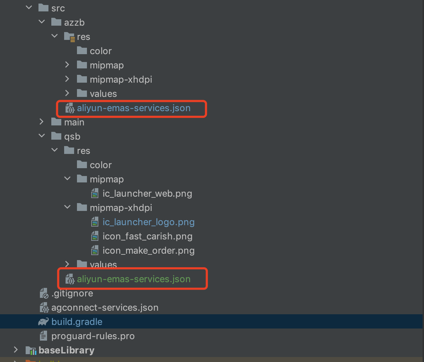Collapse the src folder chevron
Viewport: 424px width, 362px height.
(29, 7)
